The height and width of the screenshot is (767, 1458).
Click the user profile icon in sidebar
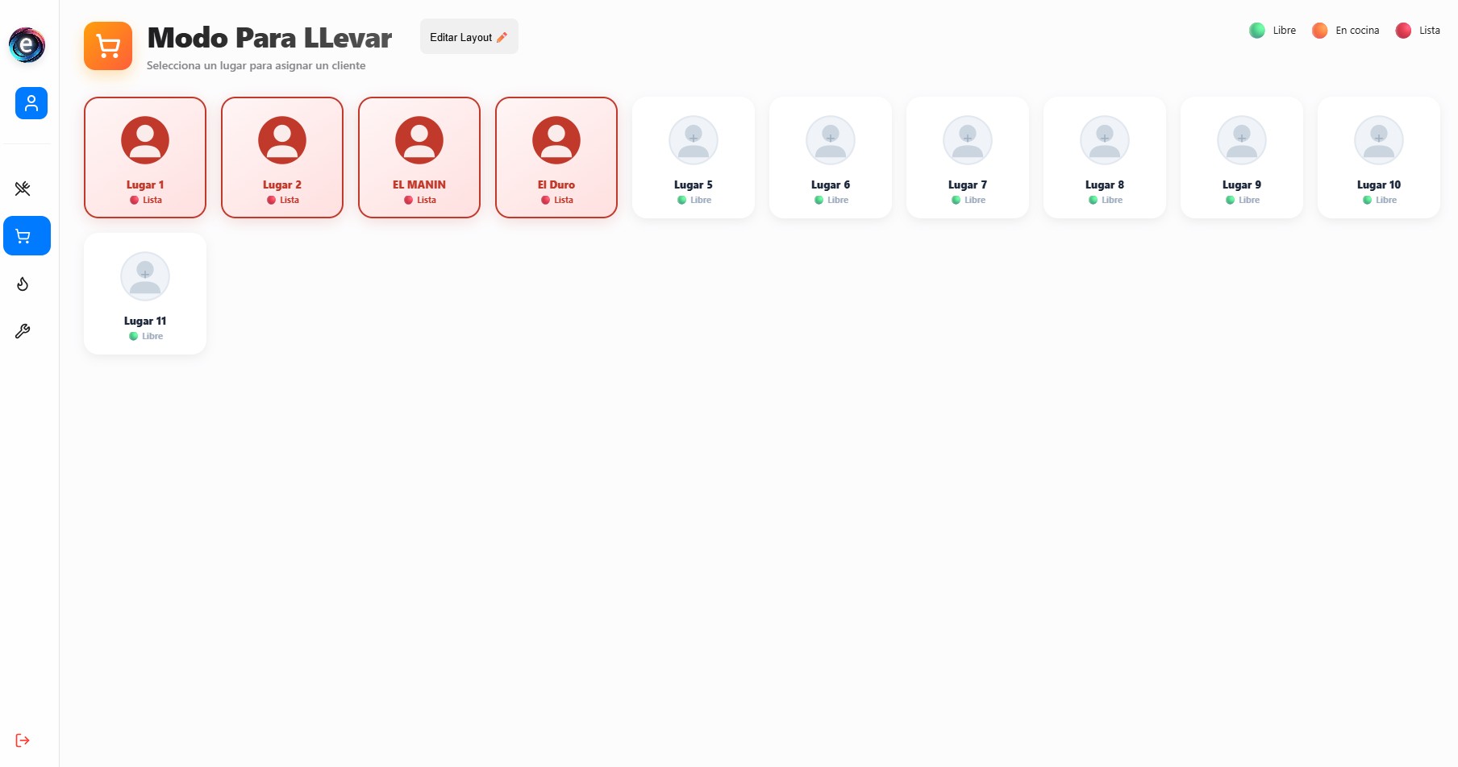31,103
